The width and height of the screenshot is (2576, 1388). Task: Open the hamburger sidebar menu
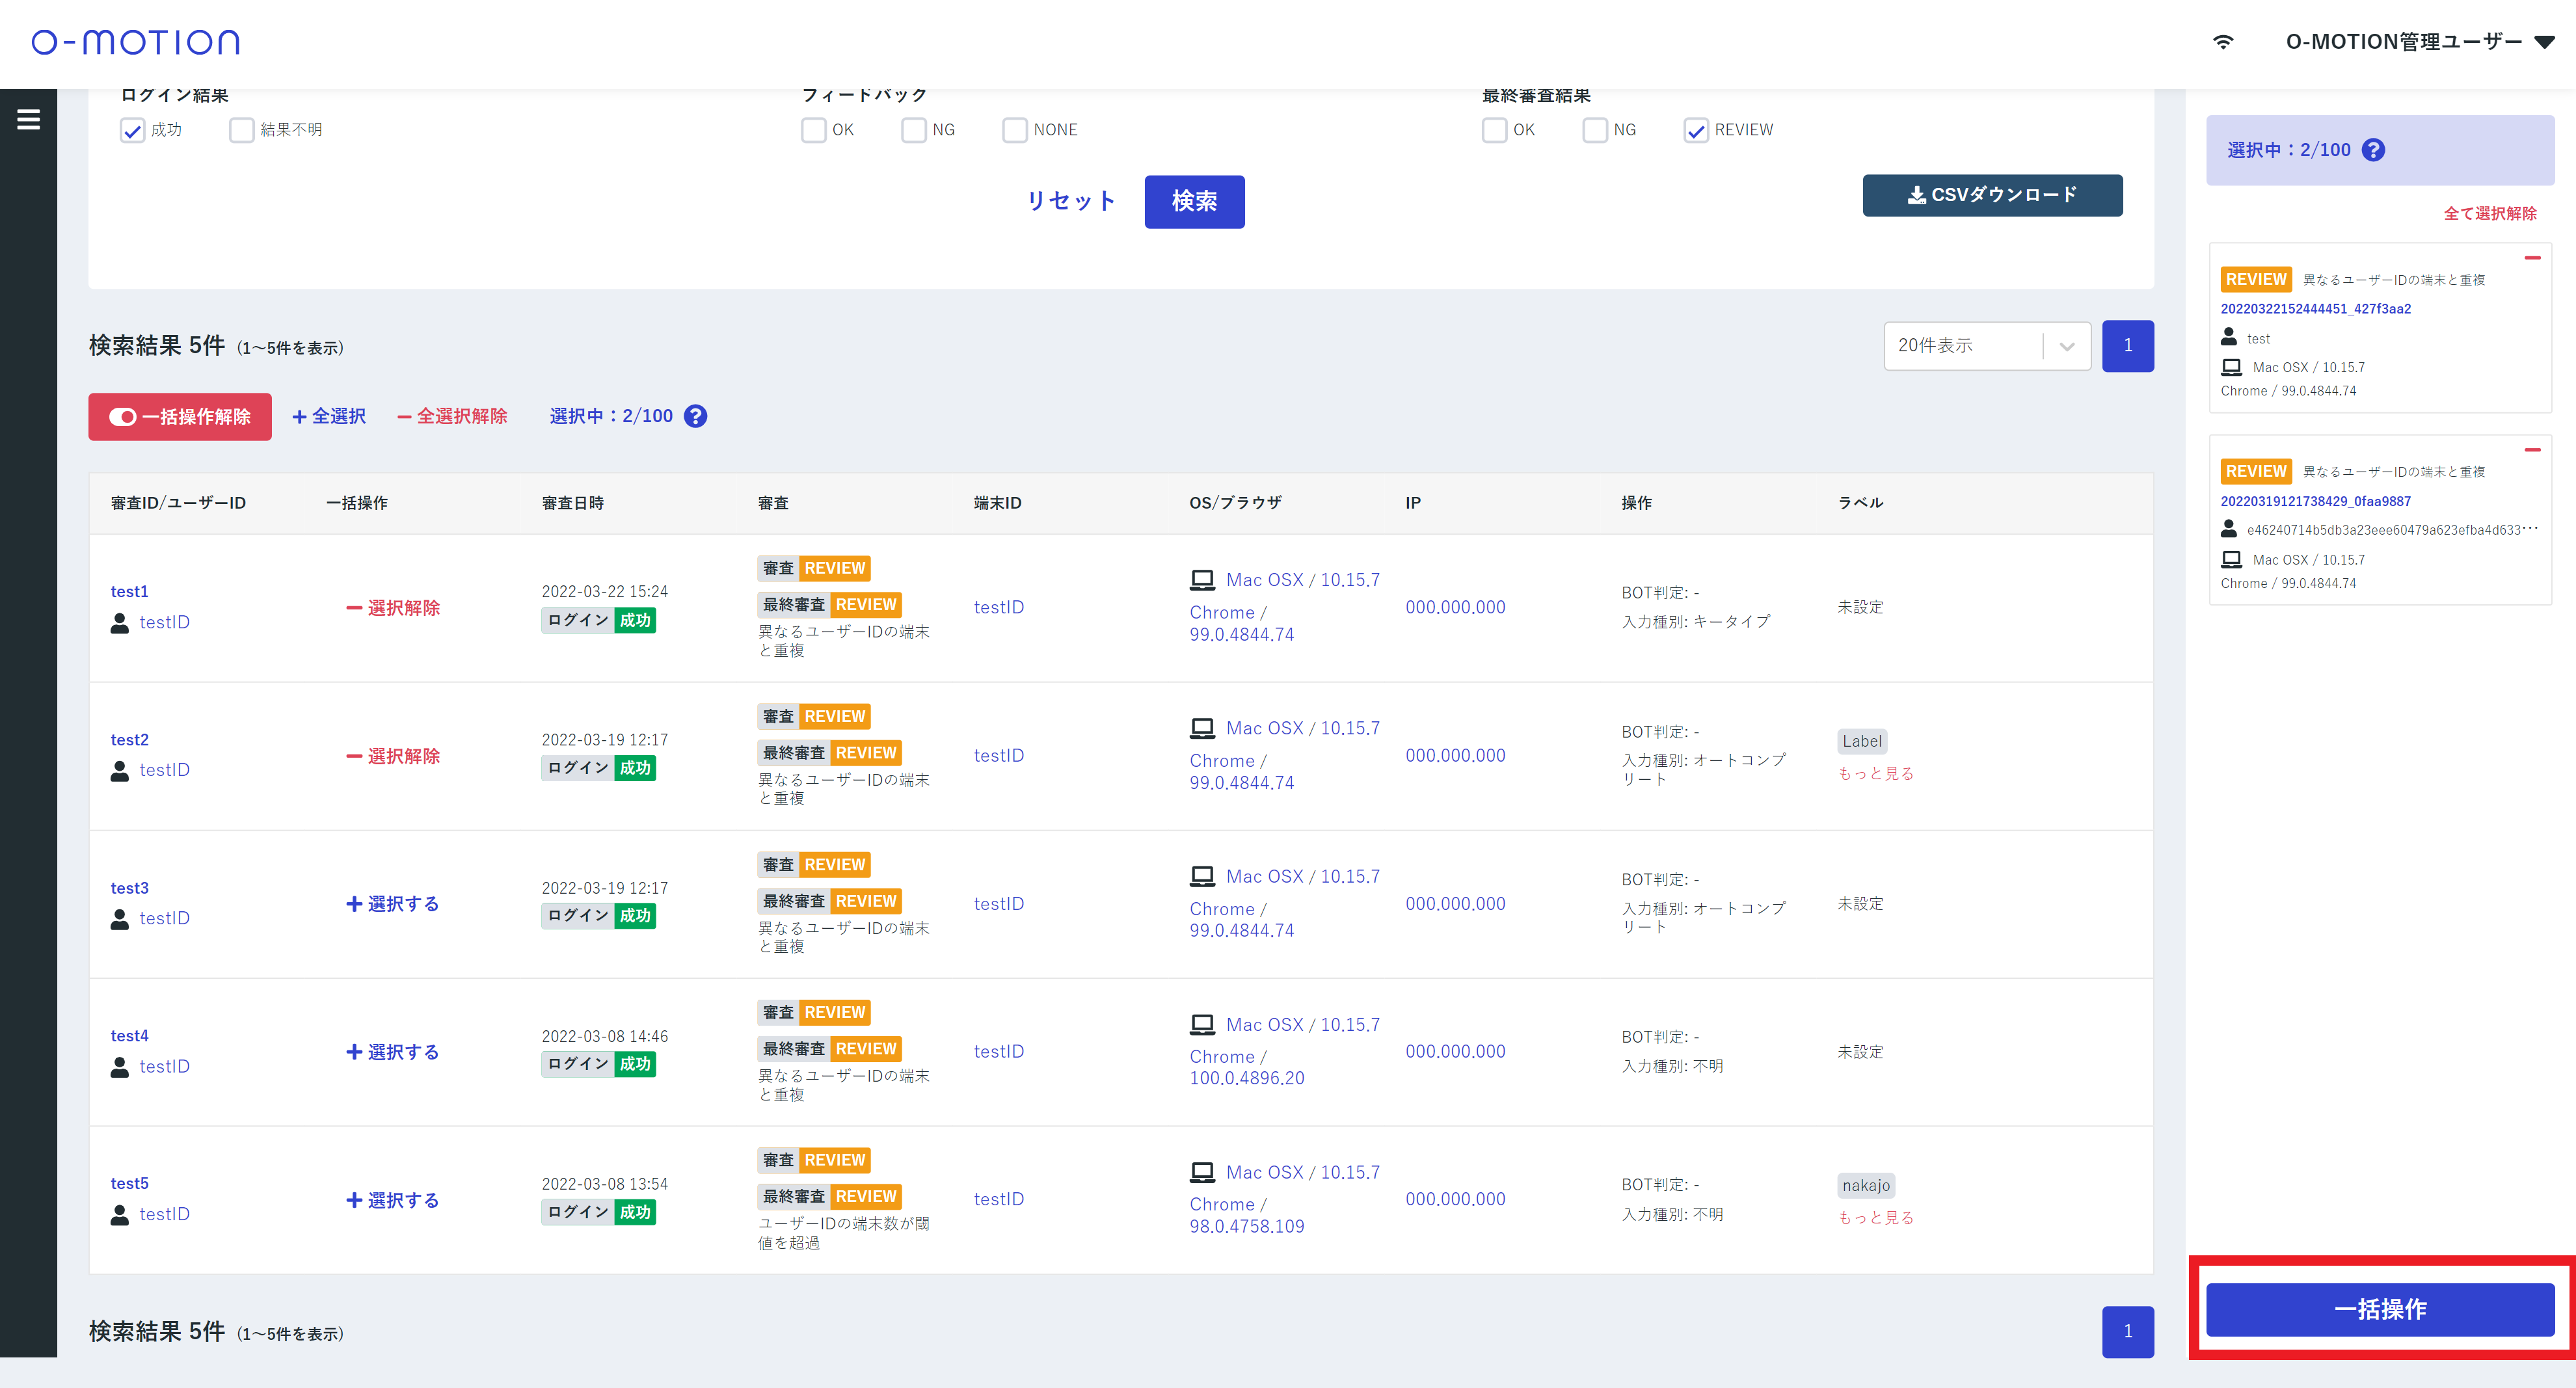(x=28, y=120)
